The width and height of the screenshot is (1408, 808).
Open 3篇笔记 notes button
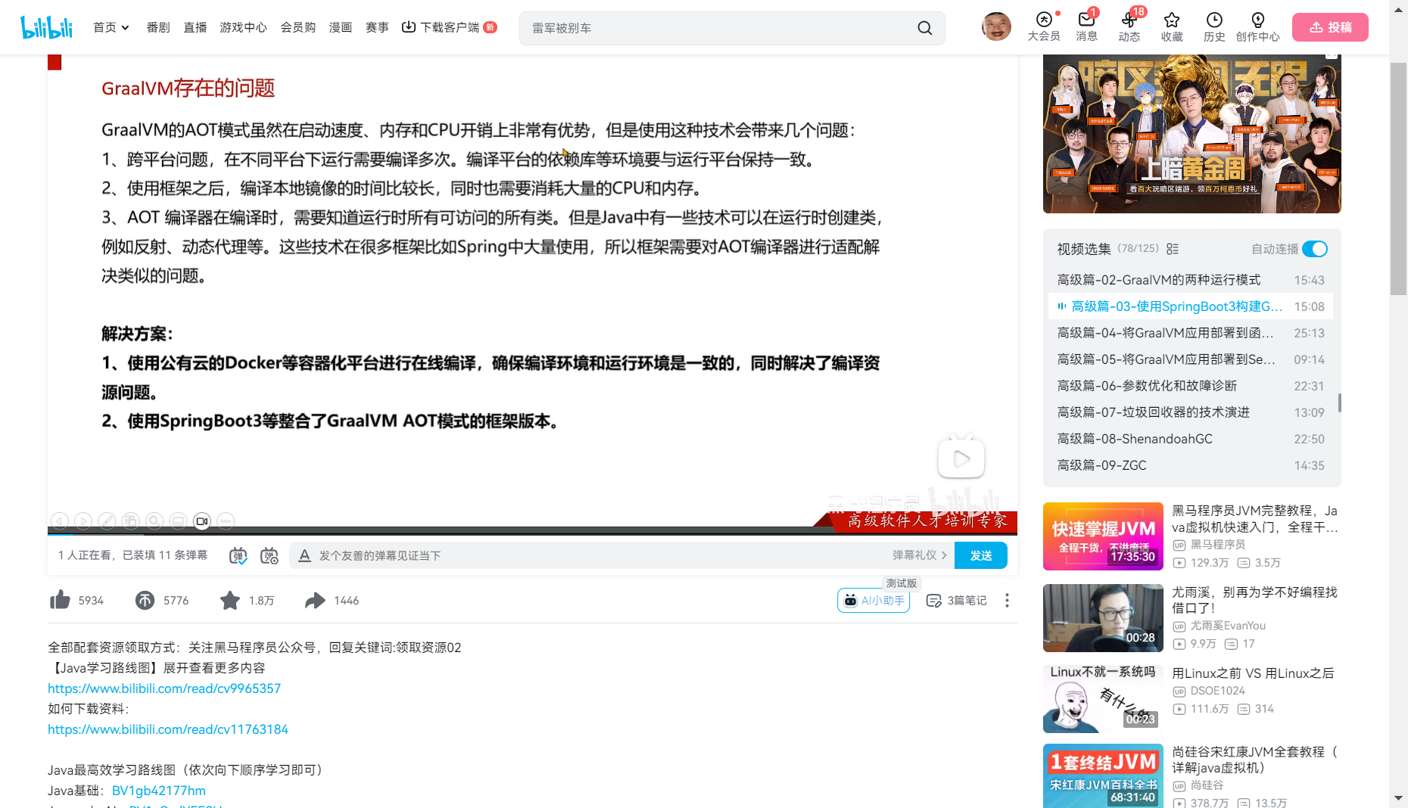click(957, 600)
